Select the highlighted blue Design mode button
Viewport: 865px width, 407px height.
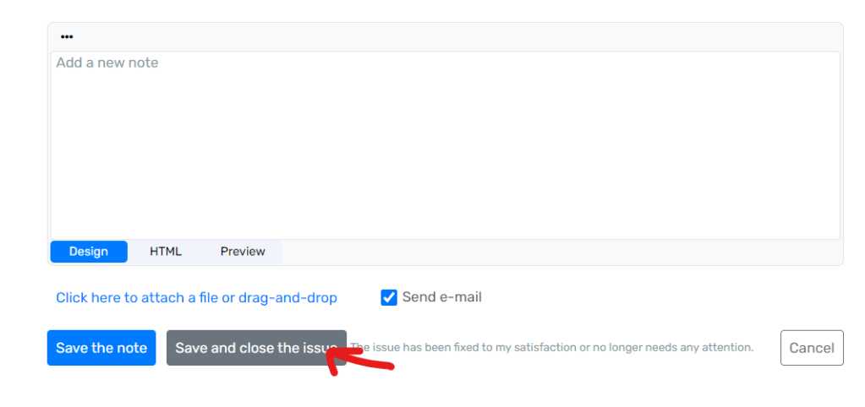click(89, 252)
